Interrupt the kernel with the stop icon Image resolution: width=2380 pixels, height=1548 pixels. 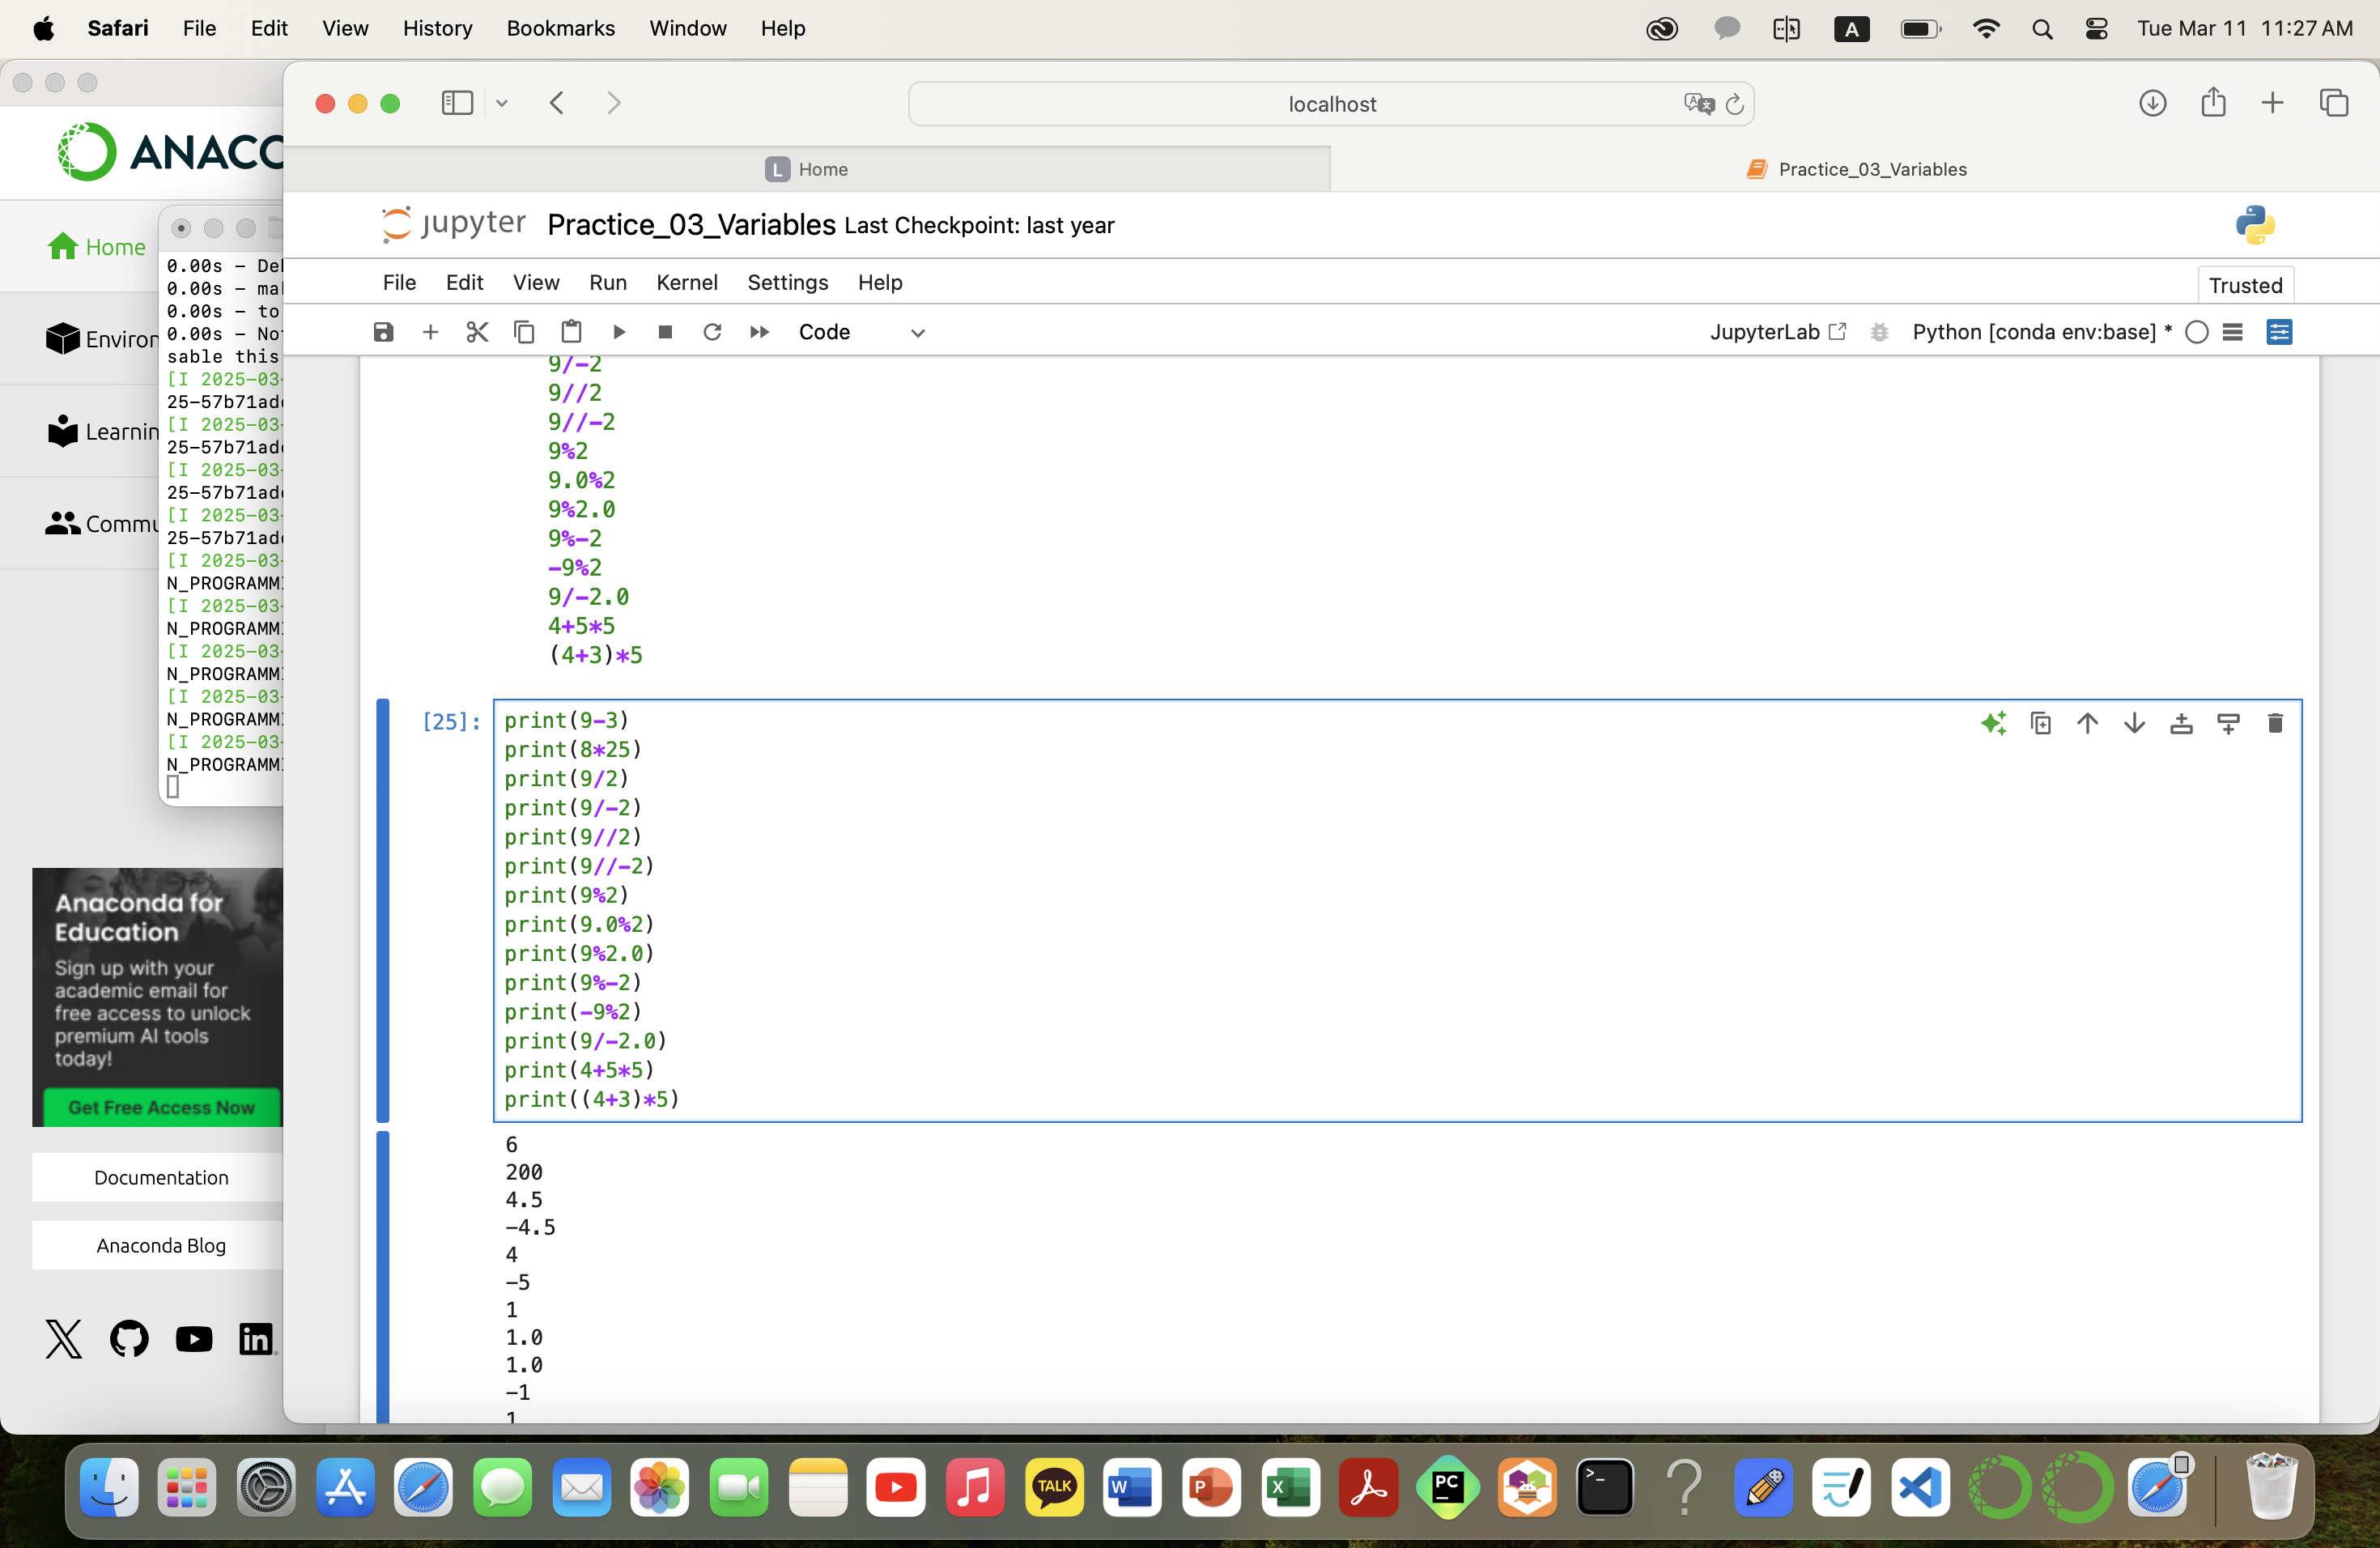665,332
